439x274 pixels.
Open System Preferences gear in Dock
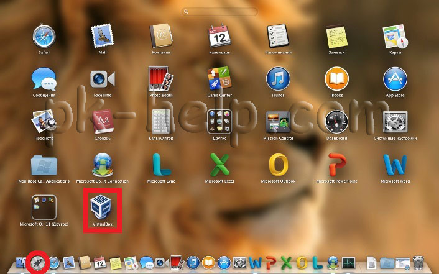coord(239,263)
